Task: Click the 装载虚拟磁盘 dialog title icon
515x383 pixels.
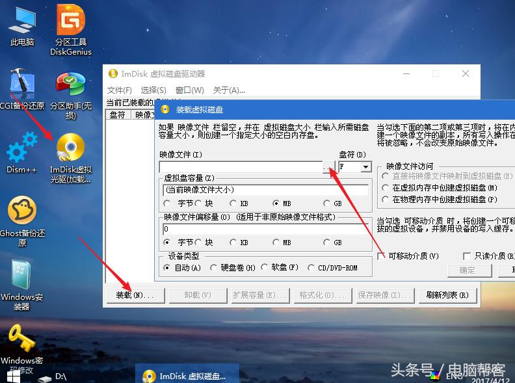Action: (165, 109)
